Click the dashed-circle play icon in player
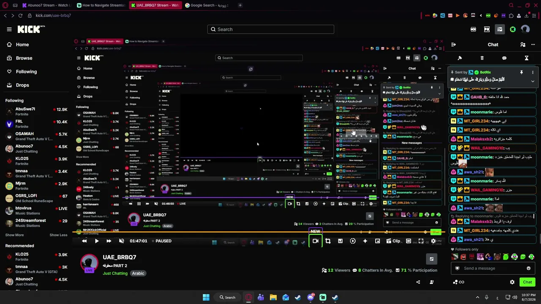This screenshot has width=541, height=304. (x=352, y=241)
